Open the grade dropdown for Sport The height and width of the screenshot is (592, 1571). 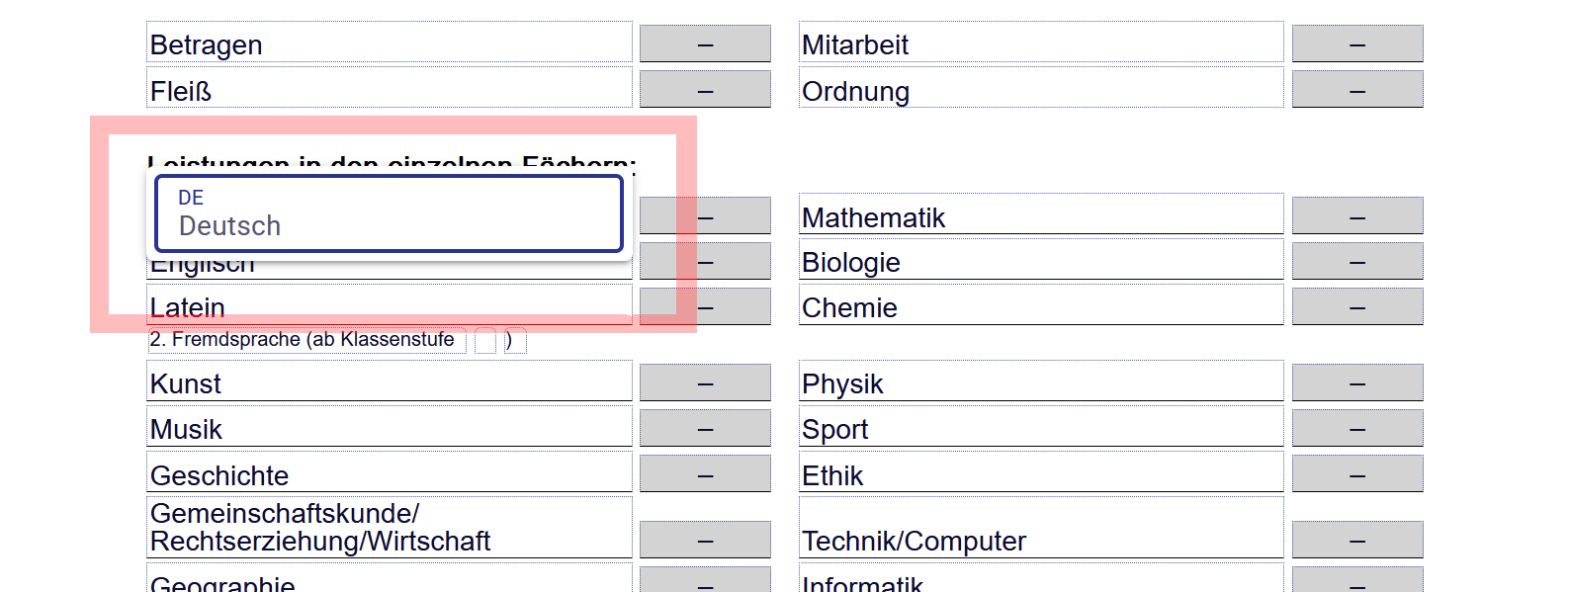[1357, 429]
